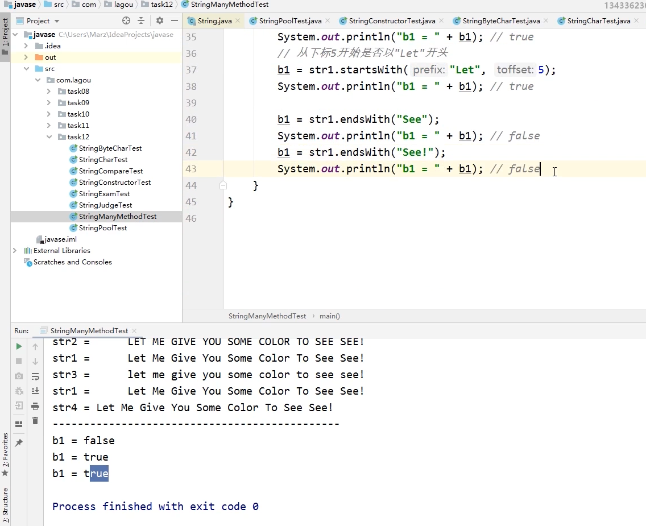Open Project panel settings gear
Image resolution: width=646 pixels, height=526 pixels.
click(x=160, y=20)
